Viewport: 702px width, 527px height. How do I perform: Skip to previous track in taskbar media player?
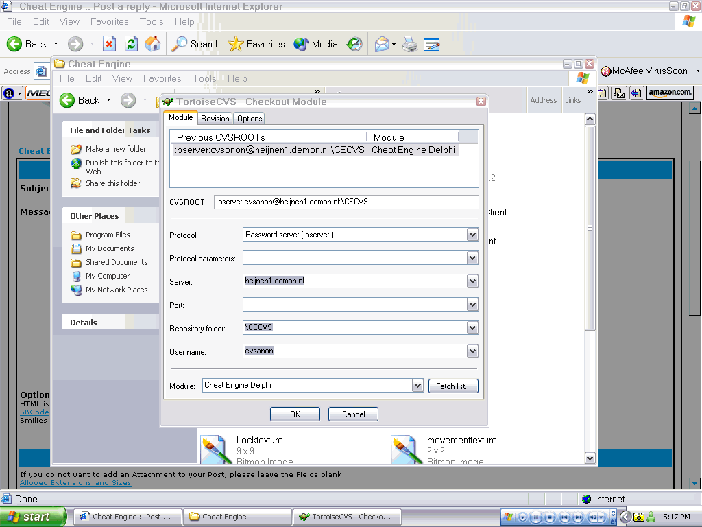(565, 517)
